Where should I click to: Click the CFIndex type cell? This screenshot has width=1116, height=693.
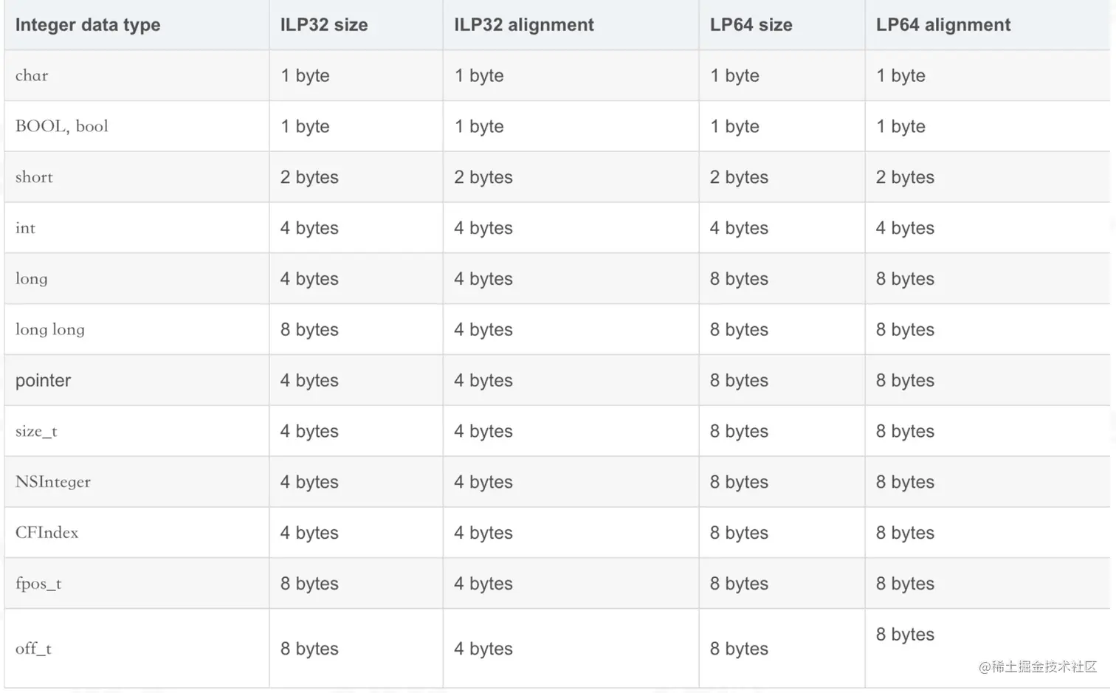pos(46,533)
